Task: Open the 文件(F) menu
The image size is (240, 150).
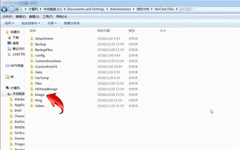Action: pyautogui.click(x=7, y=16)
